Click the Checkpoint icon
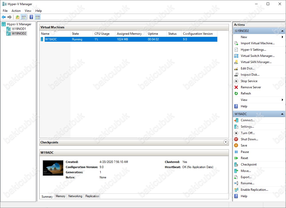Image resolution: width=286 pixels, height=208 pixels. coord(236,164)
